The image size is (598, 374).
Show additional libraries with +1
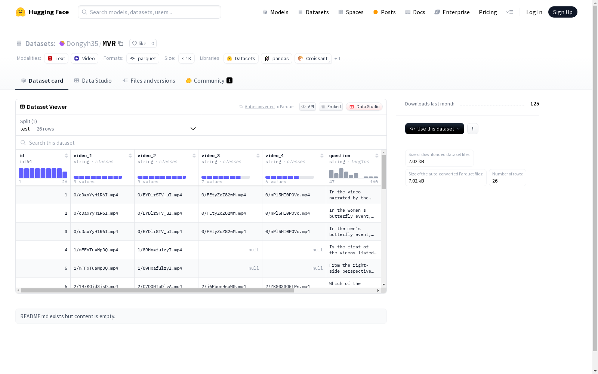(337, 58)
